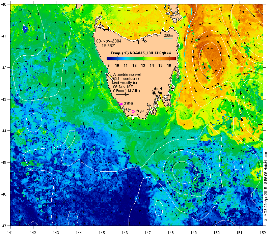The image size is (270, 236).
Task: Click latitude axis label -47
Action: [3, 226]
